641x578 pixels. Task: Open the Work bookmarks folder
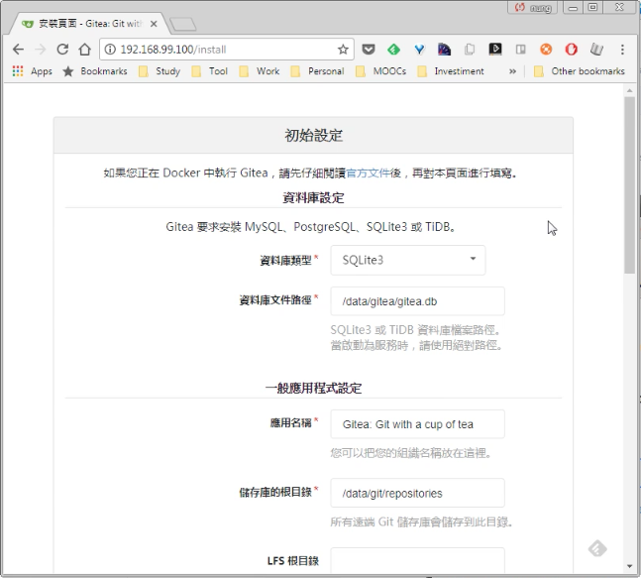pos(260,71)
